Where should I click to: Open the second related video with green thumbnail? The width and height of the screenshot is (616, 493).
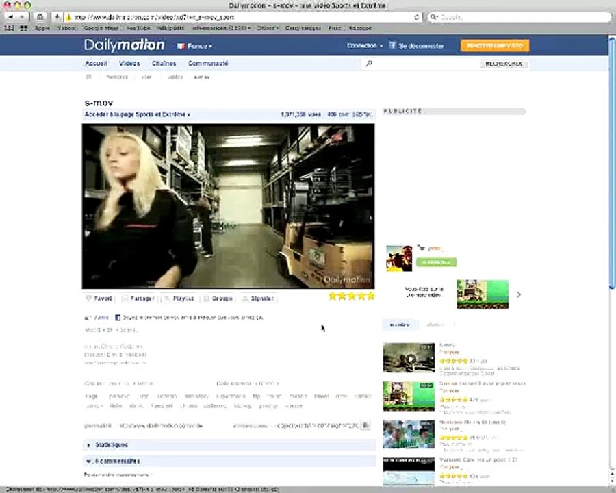coord(409,396)
